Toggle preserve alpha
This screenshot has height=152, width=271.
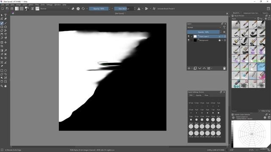click(x=78, y=8)
